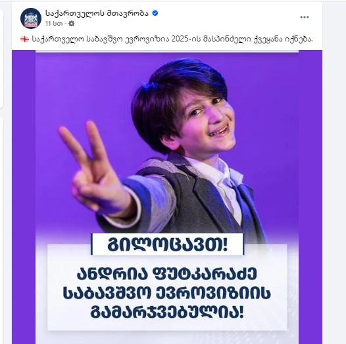Click the post audience gear icon
Screen dimensions: 346x344
pyautogui.click(x=71, y=24)
